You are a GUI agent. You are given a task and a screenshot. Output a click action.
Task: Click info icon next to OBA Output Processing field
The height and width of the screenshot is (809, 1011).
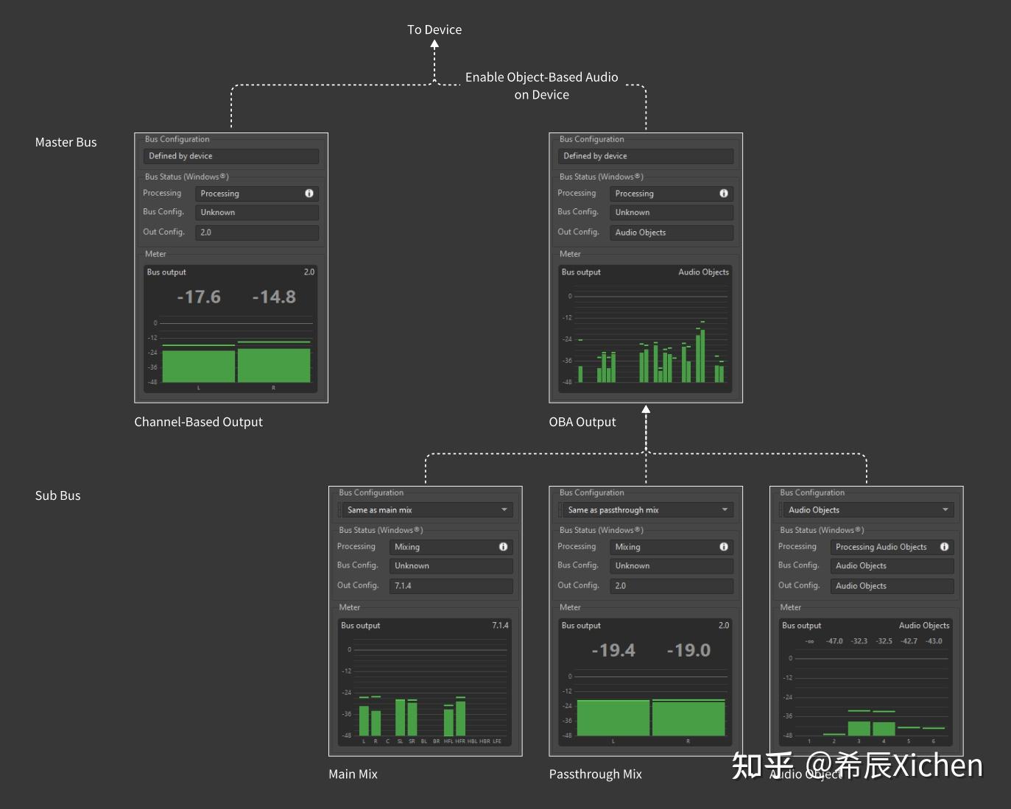(x=722, y=193)
